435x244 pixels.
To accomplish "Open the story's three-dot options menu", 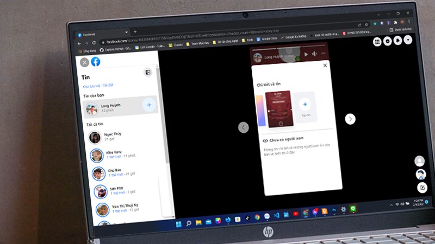I will (x=324, y=53).
